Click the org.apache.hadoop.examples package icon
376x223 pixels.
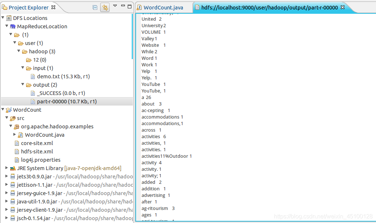coord(17,127)
